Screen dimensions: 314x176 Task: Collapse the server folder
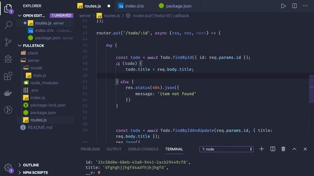pos(33,61)
